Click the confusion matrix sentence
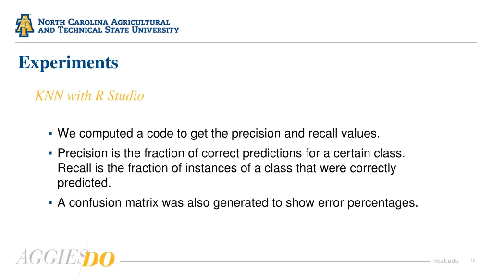Image resolution: width=492 pixels, height=277 pixels. tap(238, 202)
